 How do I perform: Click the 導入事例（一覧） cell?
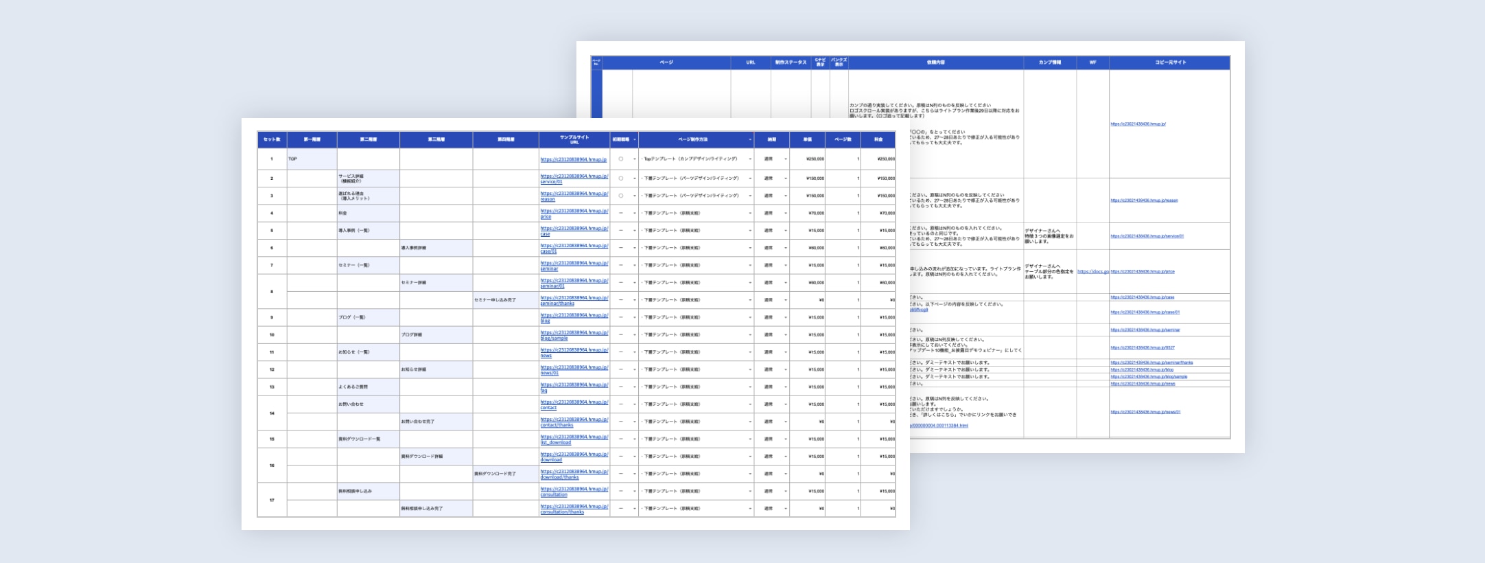pyautogui.click(x=368, y=231)
